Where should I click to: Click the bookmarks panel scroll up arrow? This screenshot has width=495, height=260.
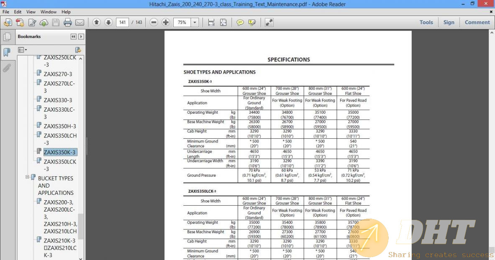(81, 59)
